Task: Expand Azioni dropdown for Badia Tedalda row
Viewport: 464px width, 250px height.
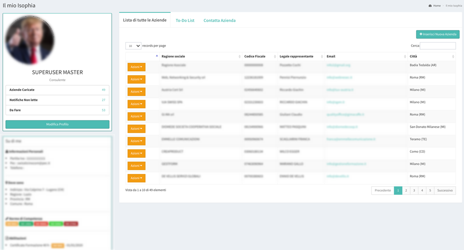Action: 136,67
